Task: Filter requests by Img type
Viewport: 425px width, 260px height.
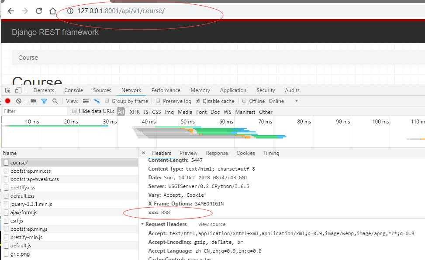Action: 169,112
